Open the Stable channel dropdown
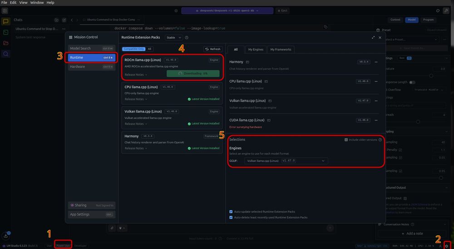The width and height of the screenshot is (454, 249). [x=174, y=38]
